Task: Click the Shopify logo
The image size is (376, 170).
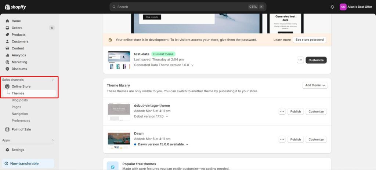Action: point(15,7)
